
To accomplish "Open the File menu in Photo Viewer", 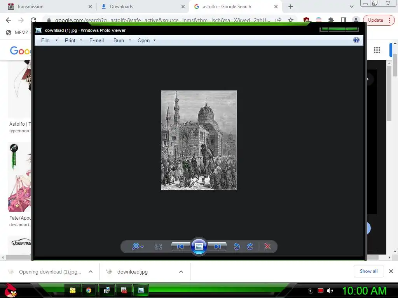I will (x=45, y=40).
